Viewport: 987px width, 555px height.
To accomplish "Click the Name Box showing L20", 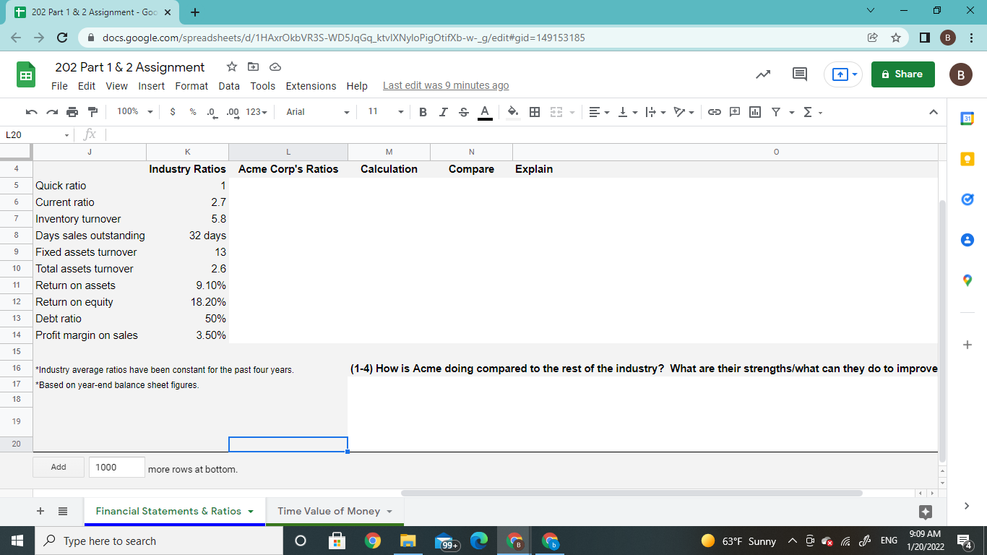I will (38, 134).
